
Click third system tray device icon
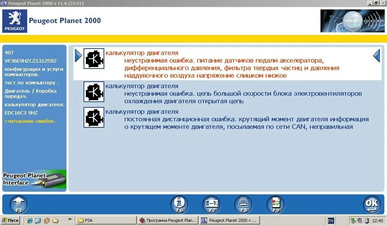click(x=367, y=220)
